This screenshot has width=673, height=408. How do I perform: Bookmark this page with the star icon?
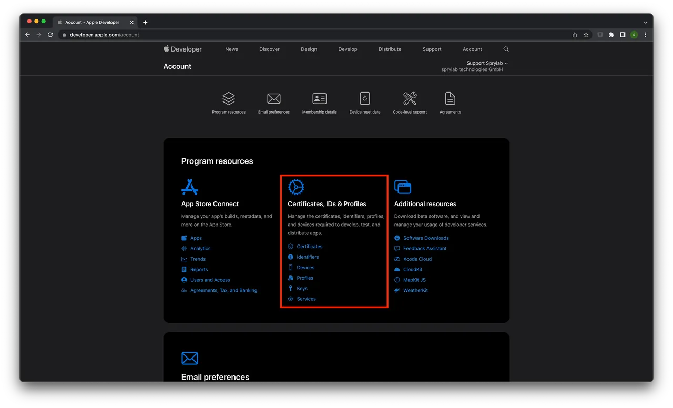pos(586,35)
